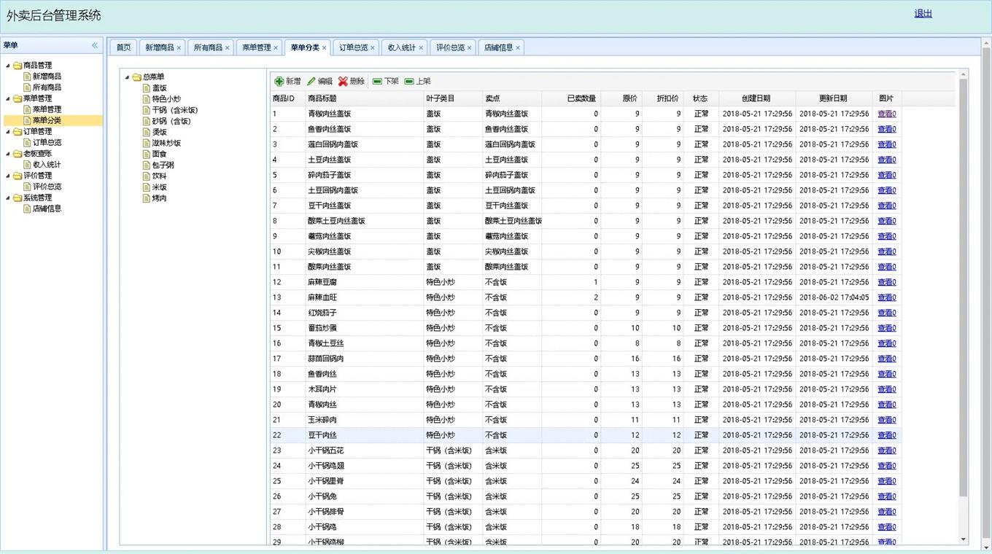Click the green 新增 add button
This screenshot has height=554, width=992.
287,82
